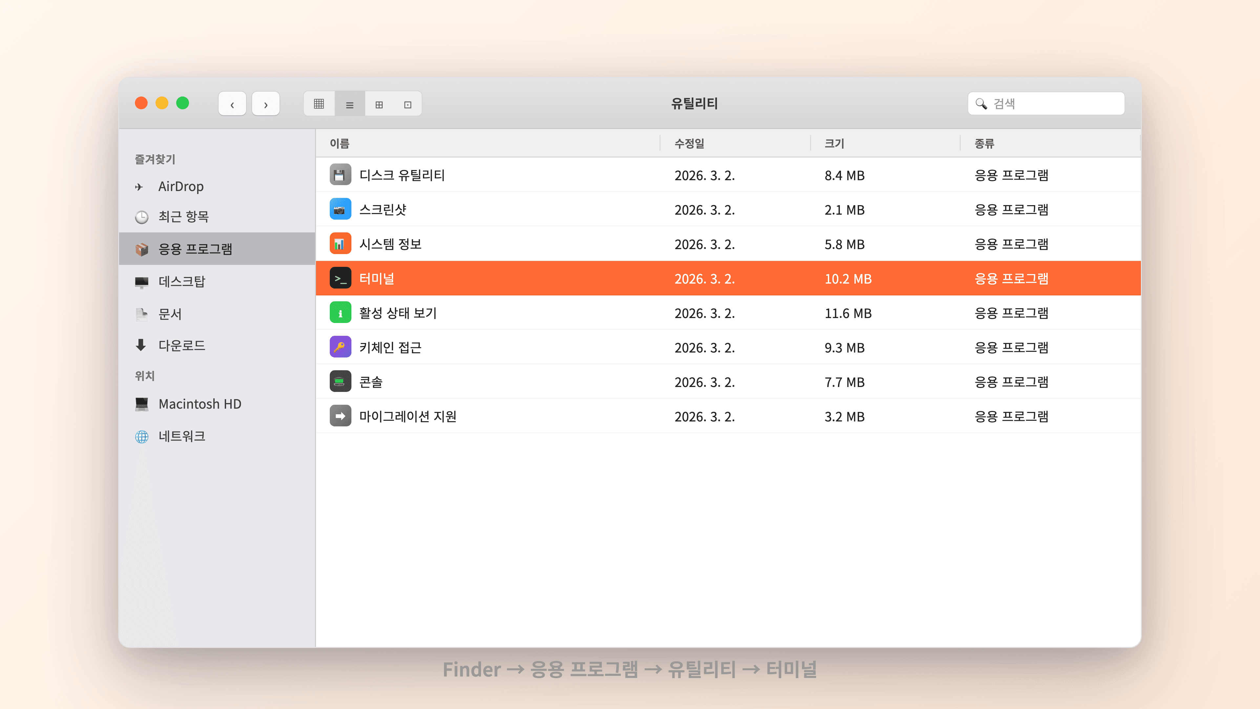The height and width of the screenshot is (709, 1260).
Task: Click the 디스크 유틸리티 app icon
Action: coord(341,175)
